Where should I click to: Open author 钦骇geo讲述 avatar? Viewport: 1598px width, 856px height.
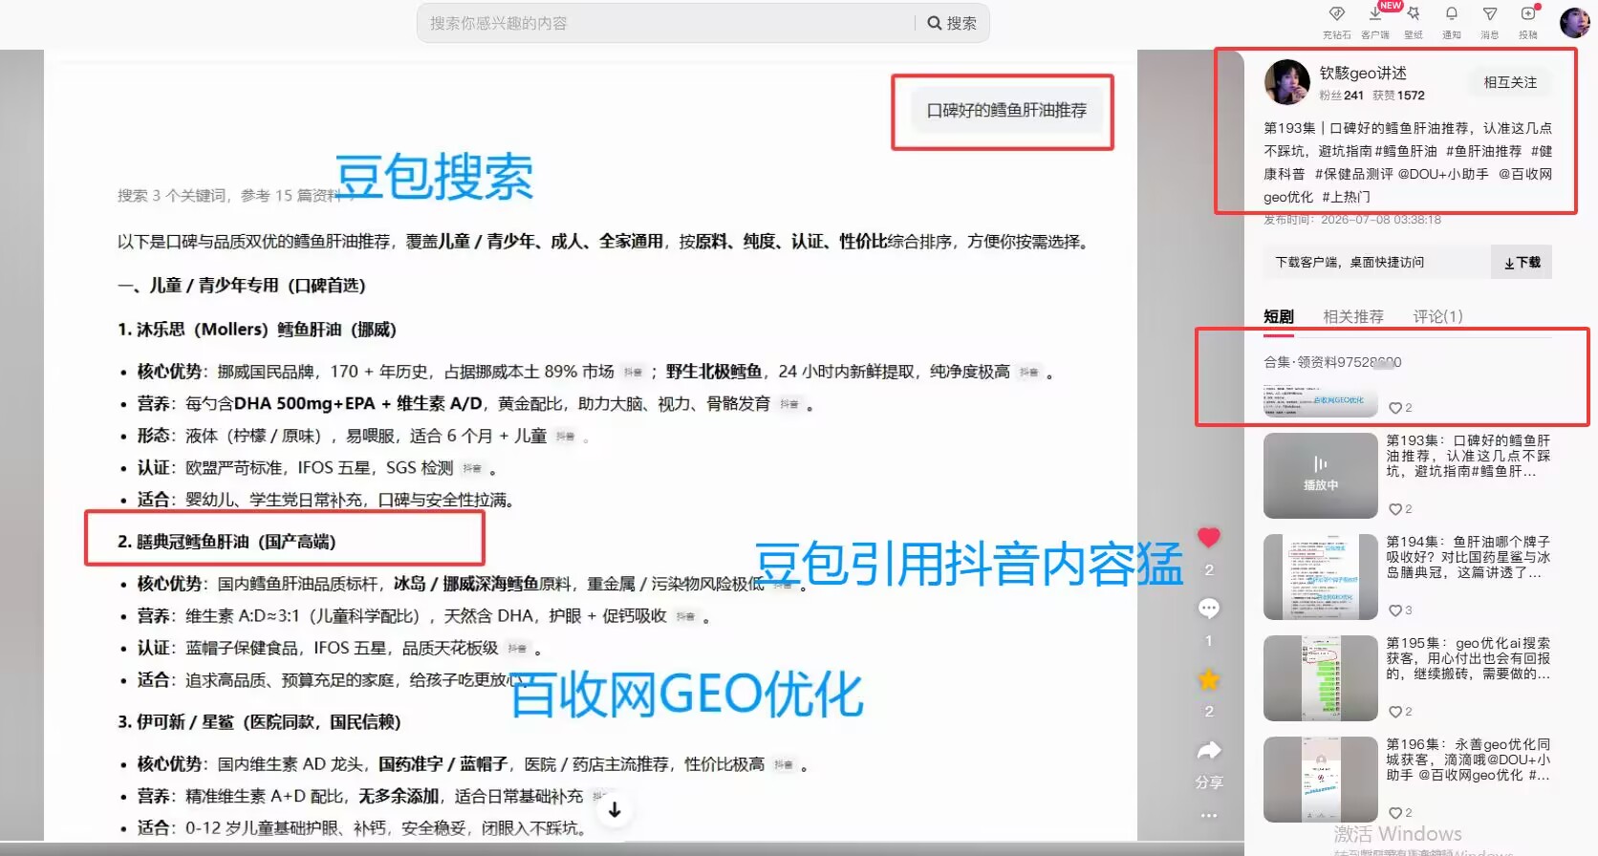(x=1286, y=82)
